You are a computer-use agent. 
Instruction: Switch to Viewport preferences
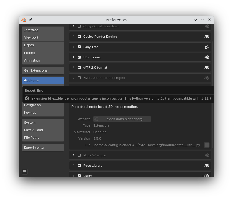coord(43,37)
